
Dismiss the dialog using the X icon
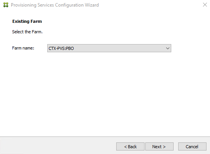coord(205,5)
